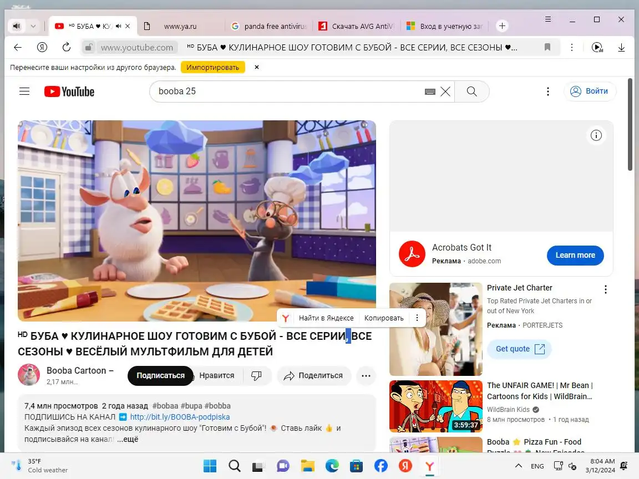Click the Подписаться subscribe button

[160, 375]
